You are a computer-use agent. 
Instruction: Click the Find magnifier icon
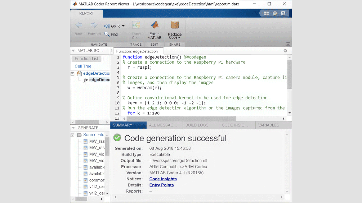click(x=107, y=34)
